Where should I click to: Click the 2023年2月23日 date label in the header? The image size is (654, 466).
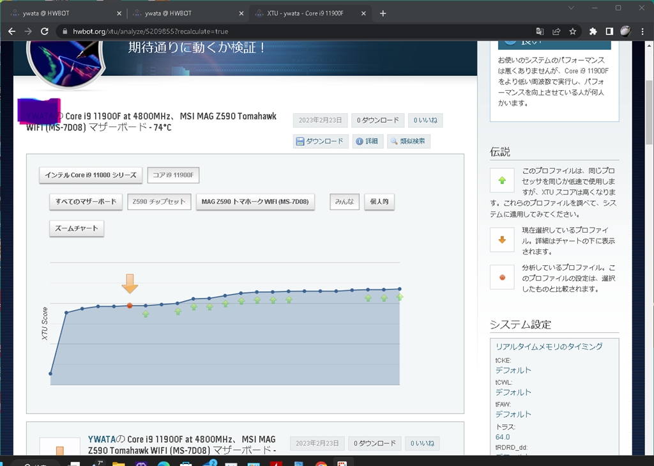320,120
